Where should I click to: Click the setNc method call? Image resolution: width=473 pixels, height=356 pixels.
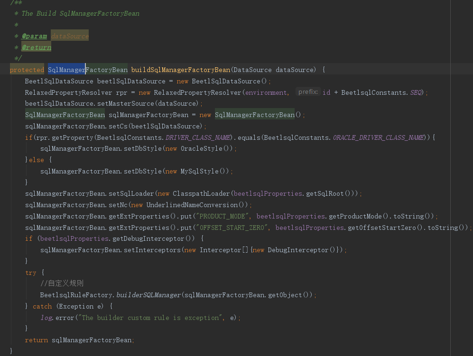point(118,205)
